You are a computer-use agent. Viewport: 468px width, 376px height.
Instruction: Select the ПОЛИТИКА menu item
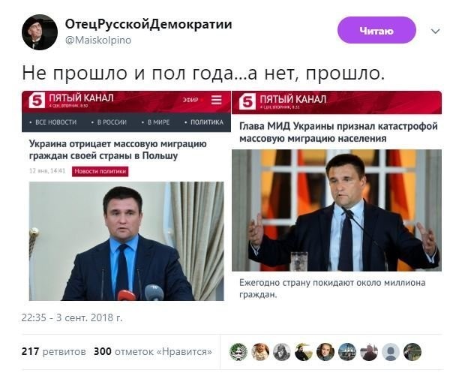click(x=204, y=122)
